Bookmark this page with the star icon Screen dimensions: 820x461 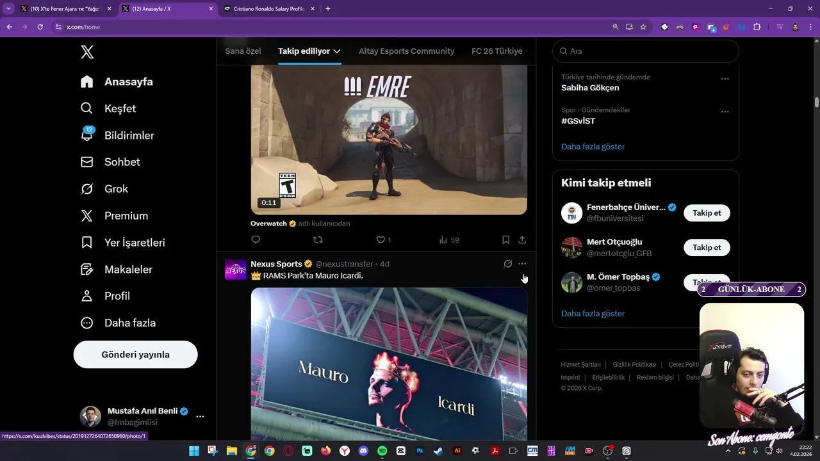coord(643,27)
